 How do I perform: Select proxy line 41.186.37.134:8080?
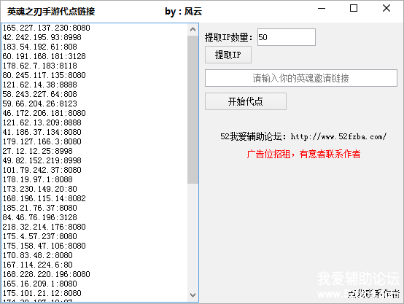point(42,132)
